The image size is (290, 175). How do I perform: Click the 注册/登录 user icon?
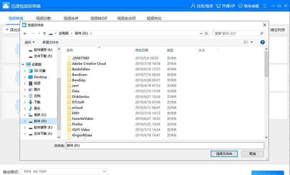click(194, 6)
